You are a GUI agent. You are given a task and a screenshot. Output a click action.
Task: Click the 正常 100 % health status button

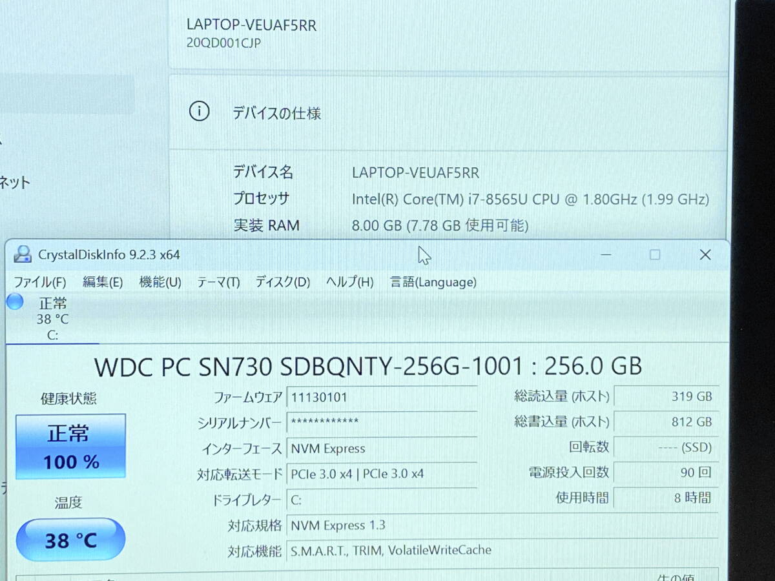pyautogui.click(x=70, y=447)
